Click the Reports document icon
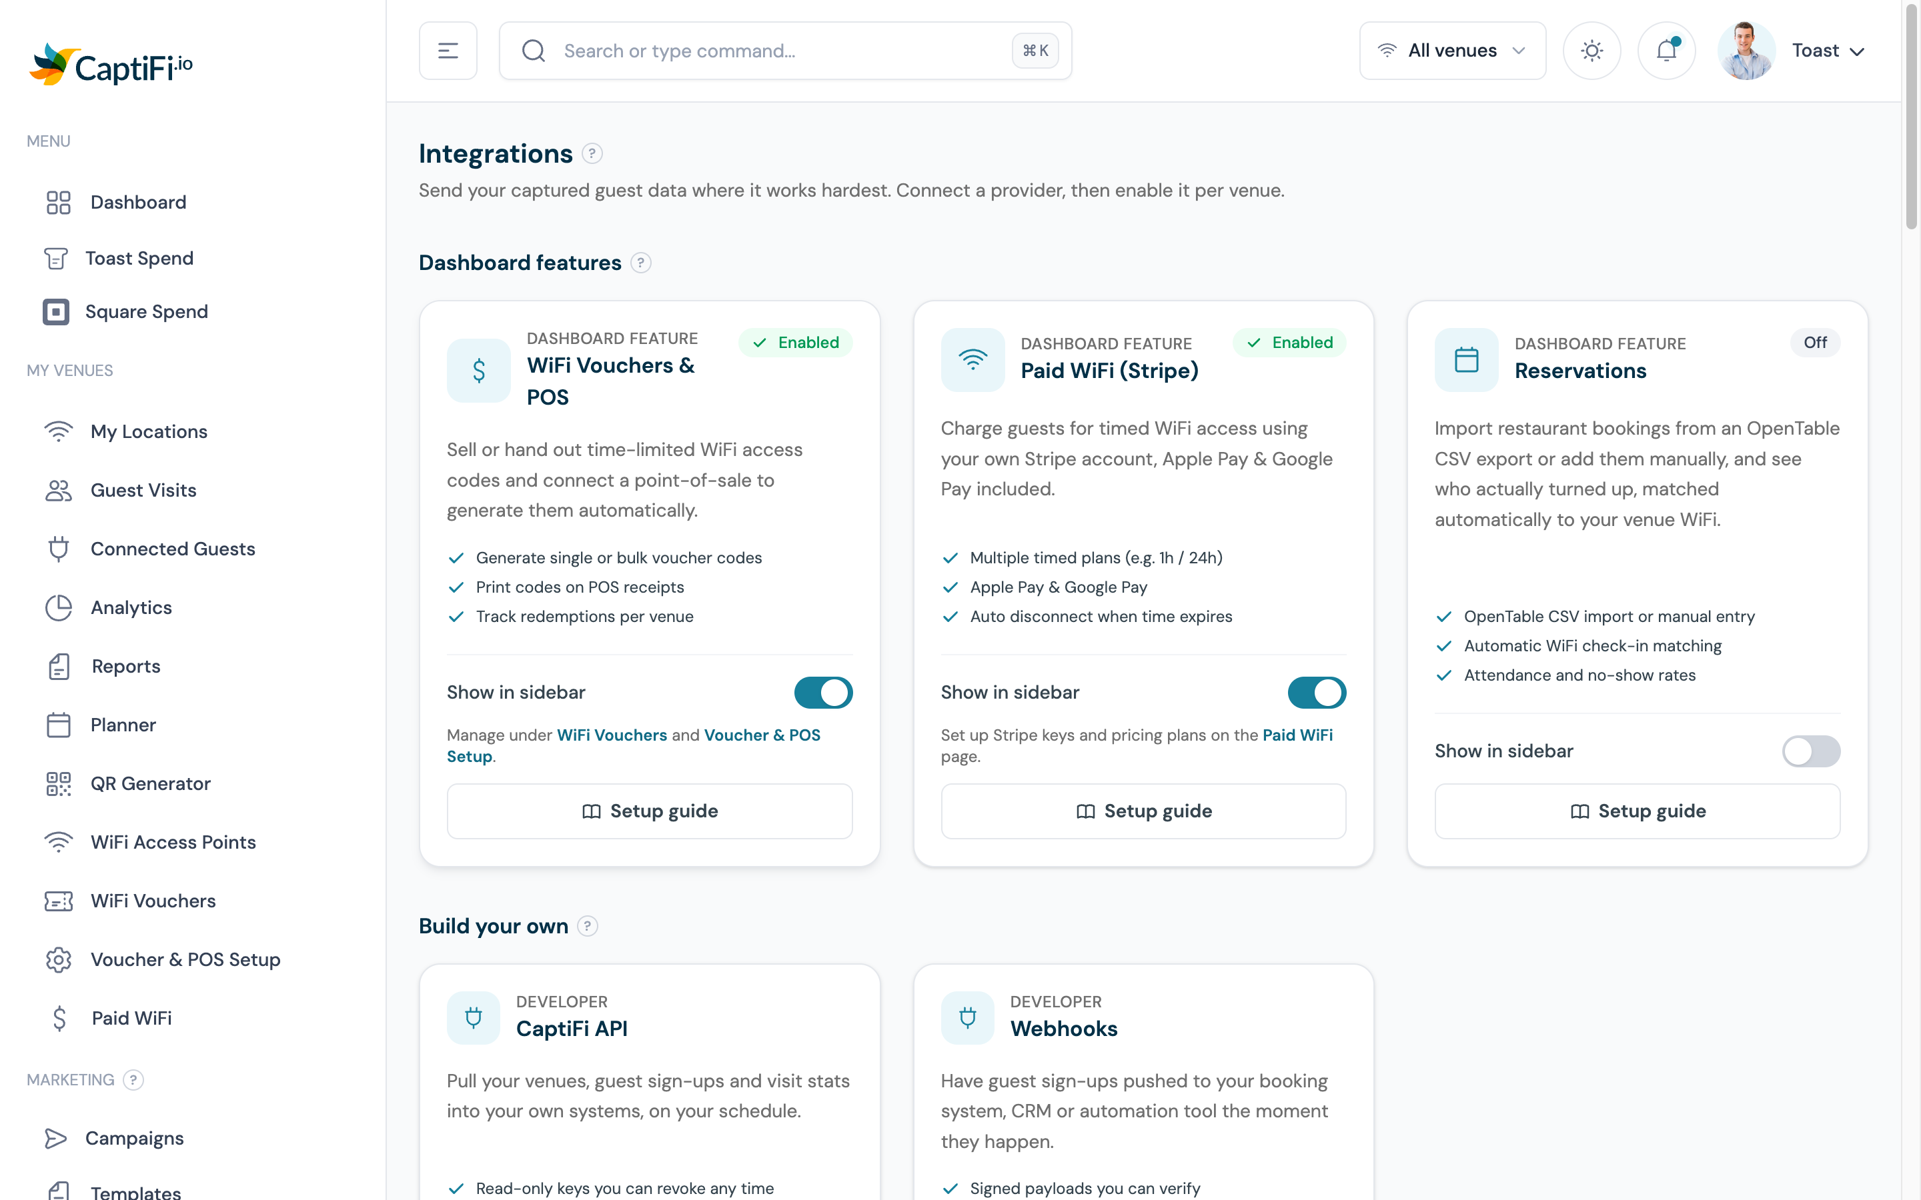The height and width of the screenshot is (1200, 1921). (59, 667)
